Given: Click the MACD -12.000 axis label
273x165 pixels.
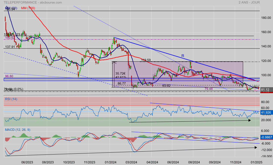Looking at the screenshot, I should pyautogui.click(x=266, y=150).
